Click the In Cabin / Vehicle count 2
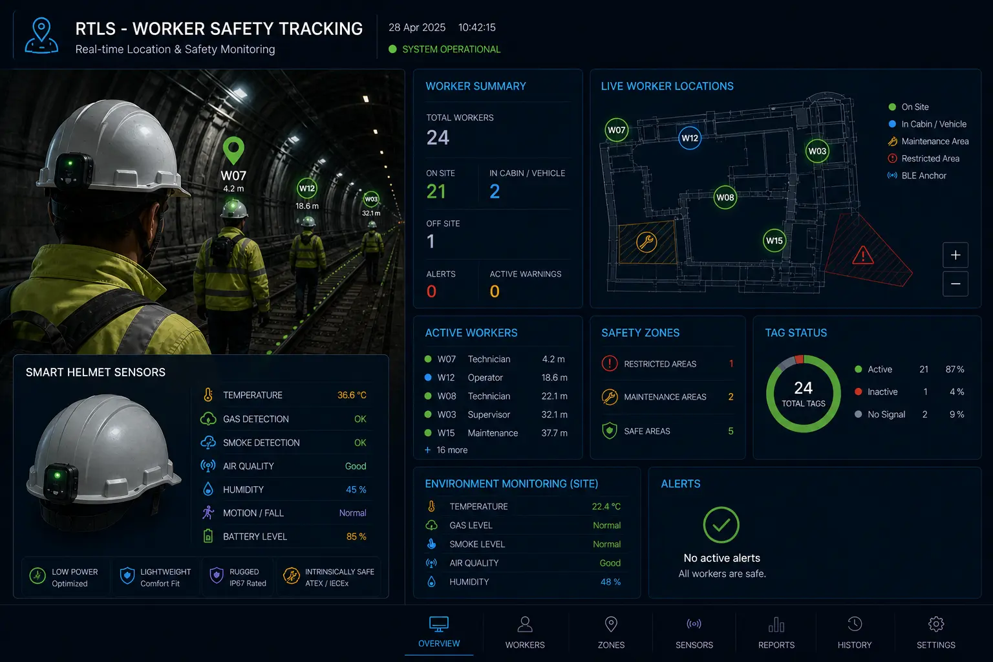 (x=495, y=191)
